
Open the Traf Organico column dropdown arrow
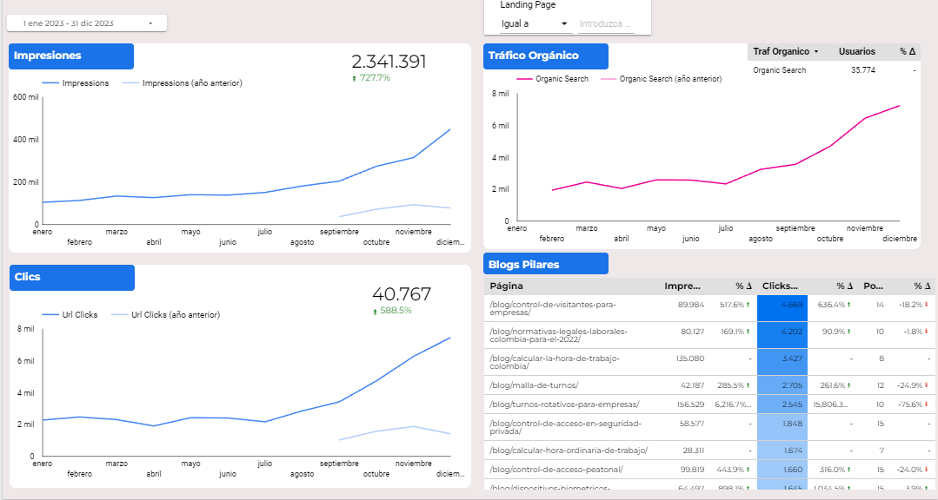[816, 52]
